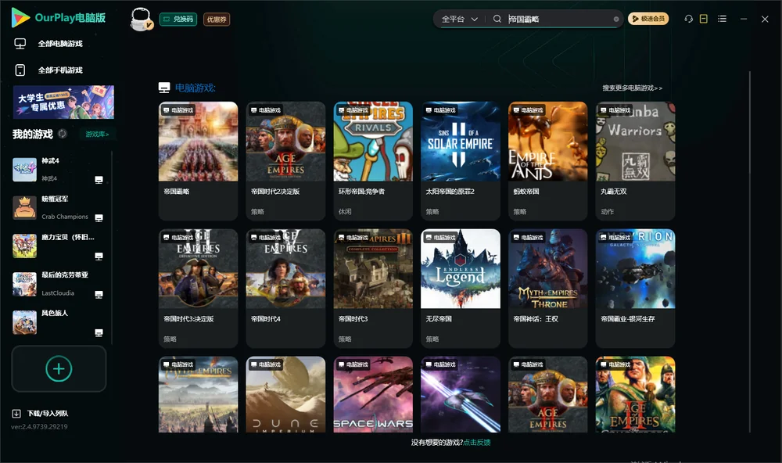Open the 帝国神话: 王权 game card
The image size is (782, 463).
[548, 288]
